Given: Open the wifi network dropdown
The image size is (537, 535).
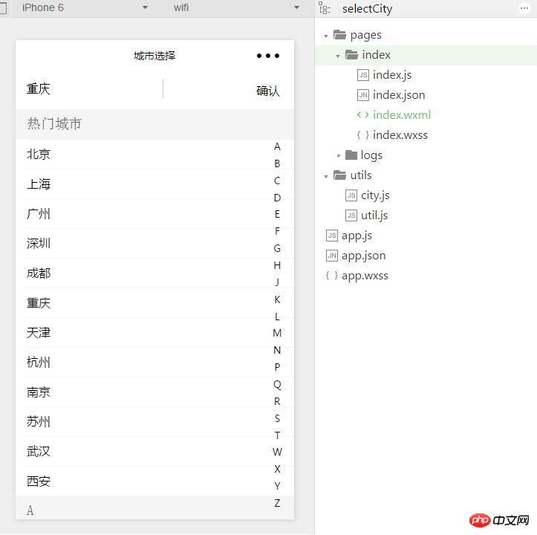Looking at the screenshot, I should tap(236, 7).
